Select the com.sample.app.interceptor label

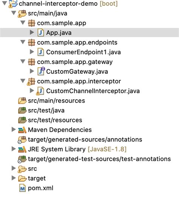[x=79, y=81]
